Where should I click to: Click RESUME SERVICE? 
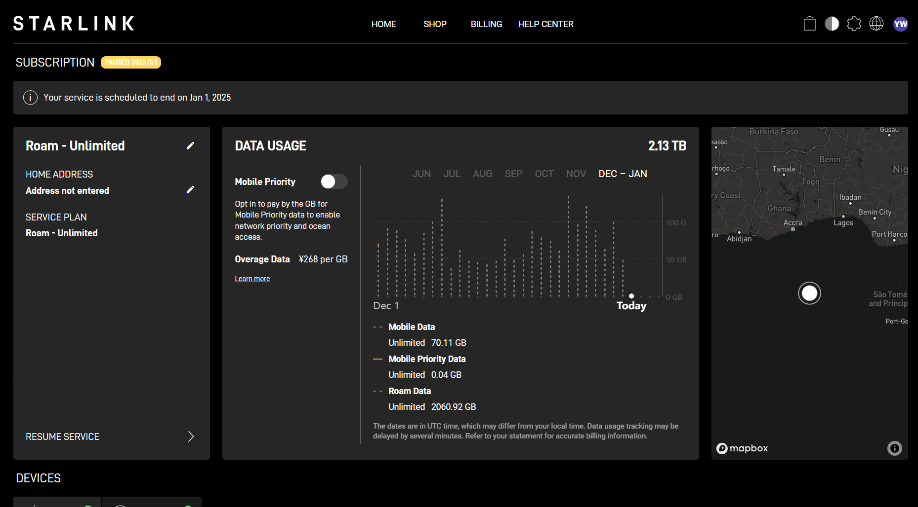[x=62, y=436]
